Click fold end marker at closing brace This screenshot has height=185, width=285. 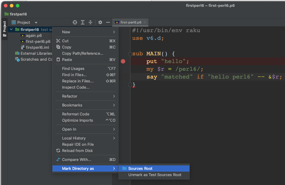(130, 84)
